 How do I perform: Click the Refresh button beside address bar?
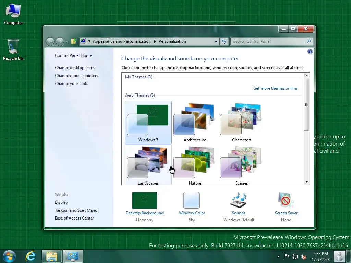[224, 41]
